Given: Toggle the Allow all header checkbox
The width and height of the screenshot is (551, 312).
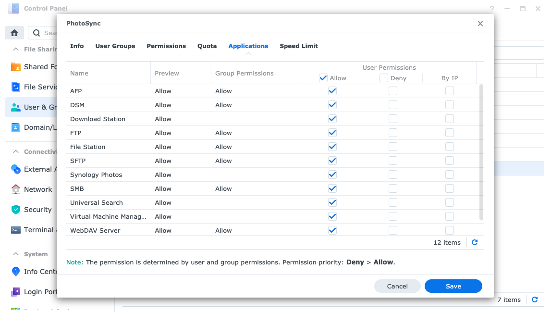Looking at the screenshot, I should (323, 78).
